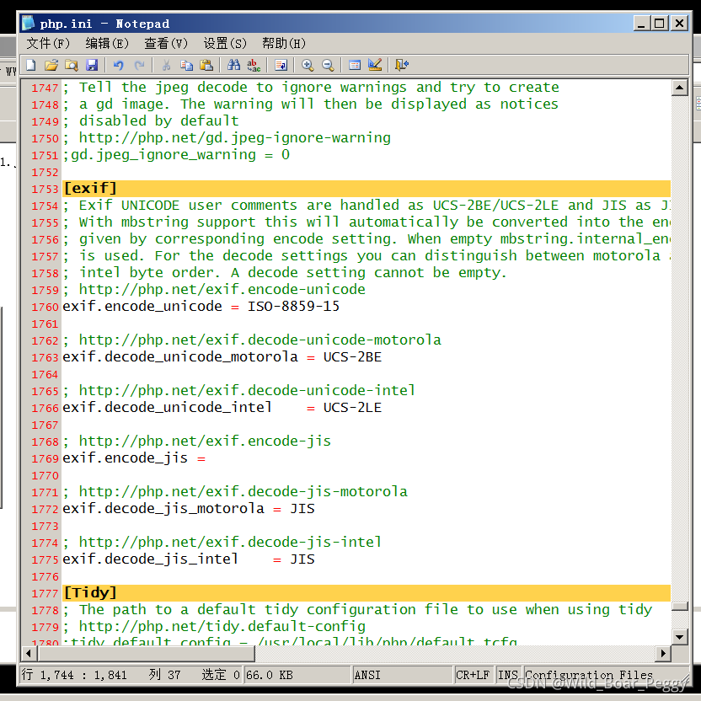Toggle word wrap toolbar icon

point(281,65)
